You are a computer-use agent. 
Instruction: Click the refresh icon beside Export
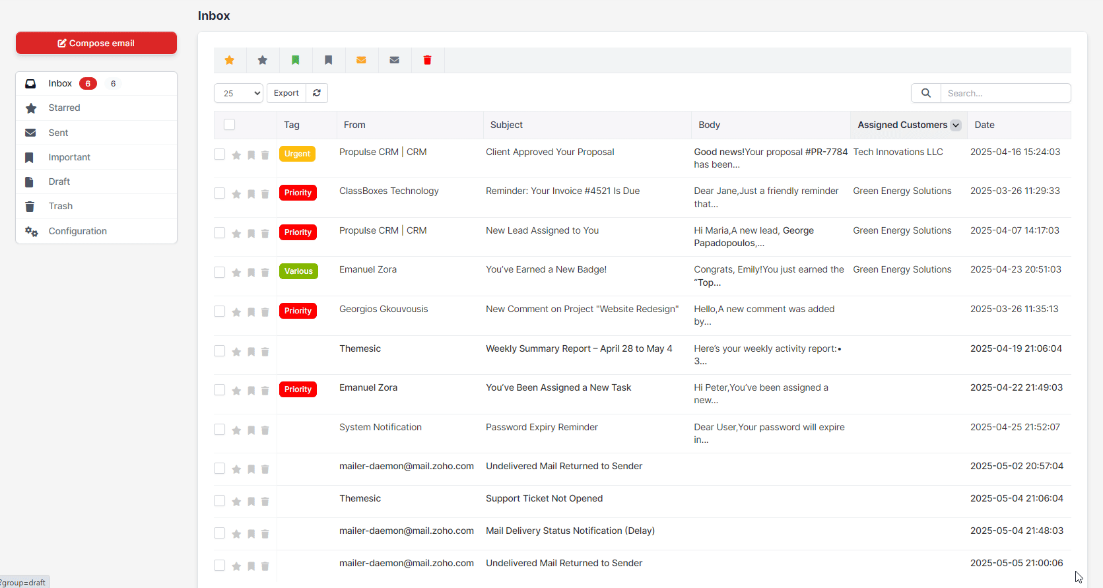pos(317,93)
